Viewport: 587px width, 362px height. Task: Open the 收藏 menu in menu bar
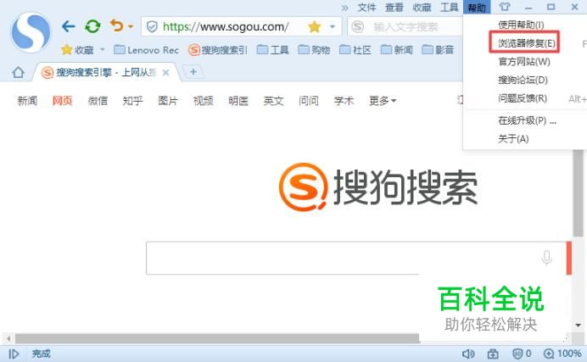pos(422,8)
